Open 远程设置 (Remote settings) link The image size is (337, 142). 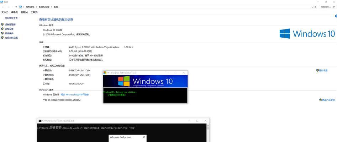[9, 29]
